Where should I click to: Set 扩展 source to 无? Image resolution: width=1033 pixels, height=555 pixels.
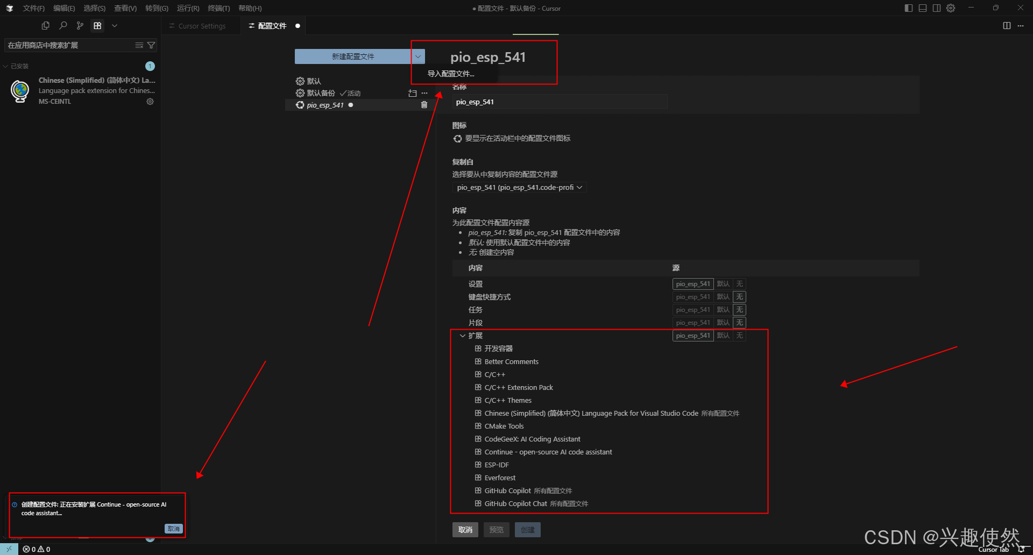[x=740, y=336]
